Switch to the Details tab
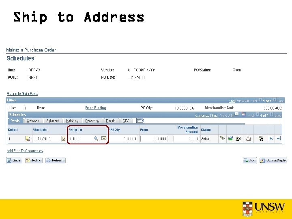 tap(15, 121)
